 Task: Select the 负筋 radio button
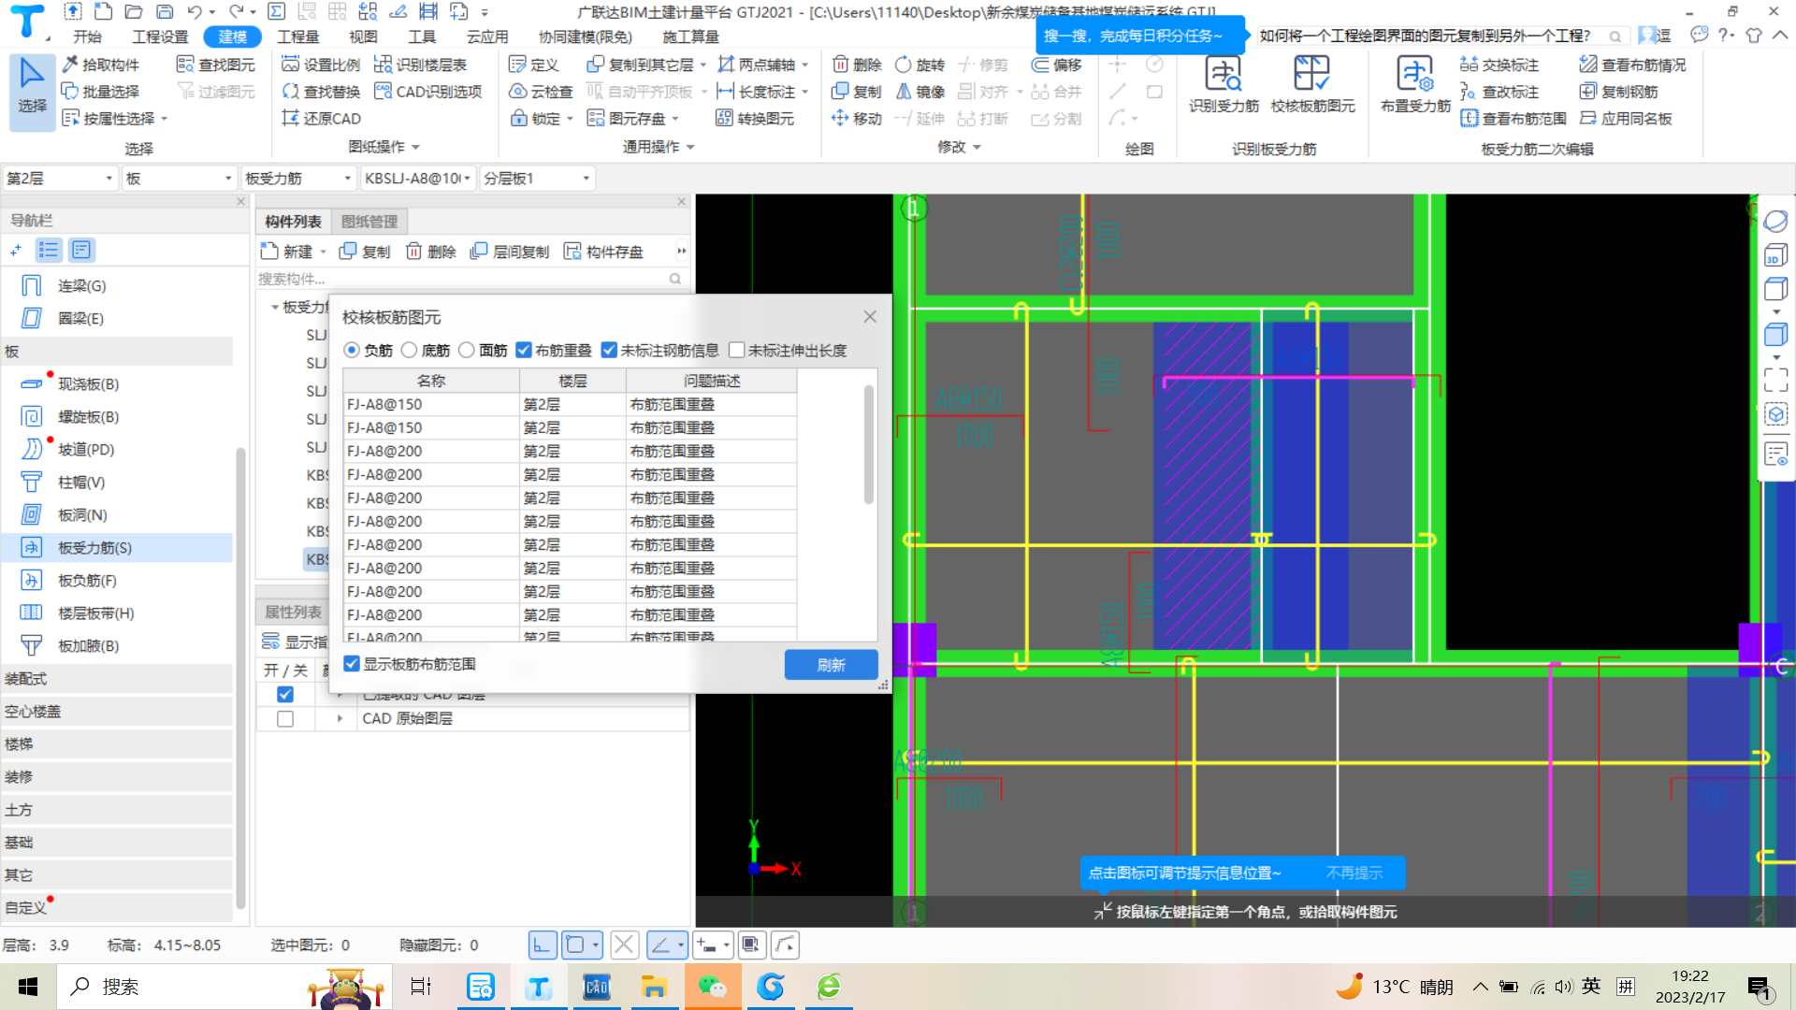[352, 350]
